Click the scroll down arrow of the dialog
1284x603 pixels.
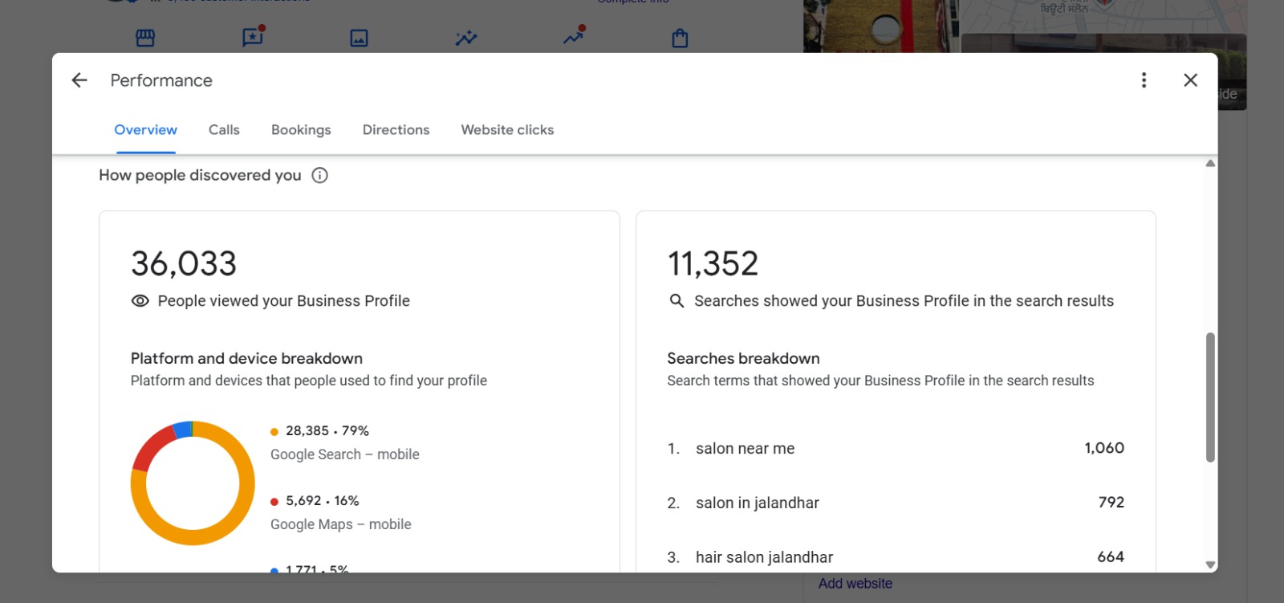pyautogui.click(x=1210, y=564)
